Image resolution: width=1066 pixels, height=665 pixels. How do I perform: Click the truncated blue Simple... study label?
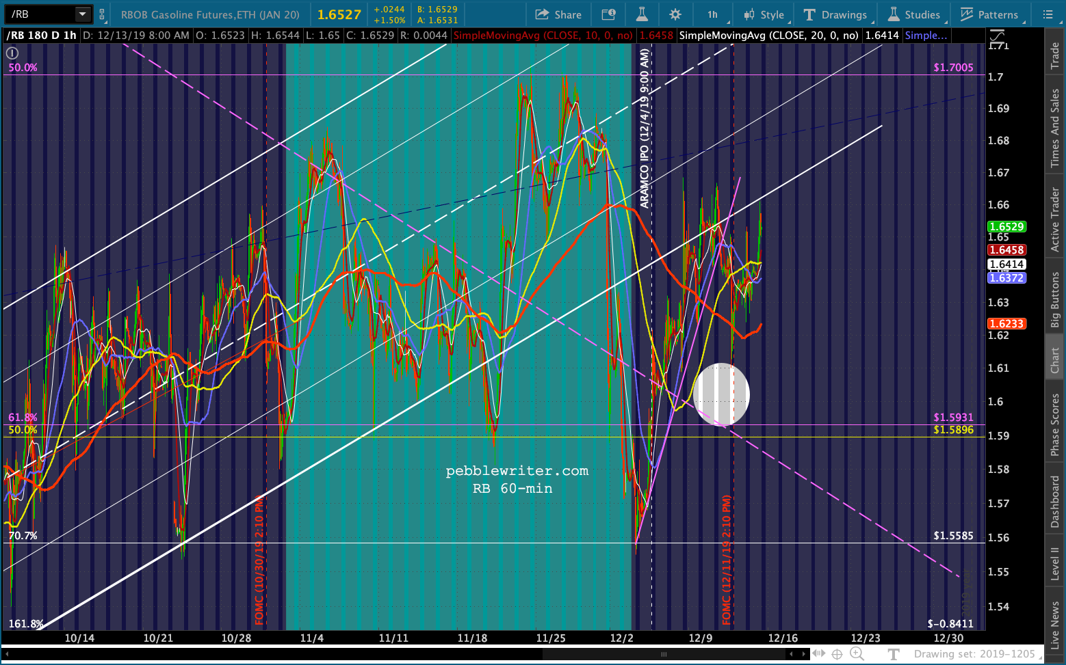click(926, 35)
